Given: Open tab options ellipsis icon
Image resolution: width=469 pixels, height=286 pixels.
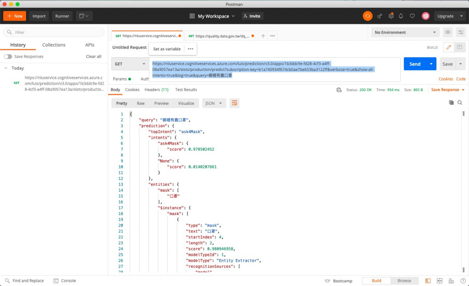Looking at the screenshot, I should (273, 36).
